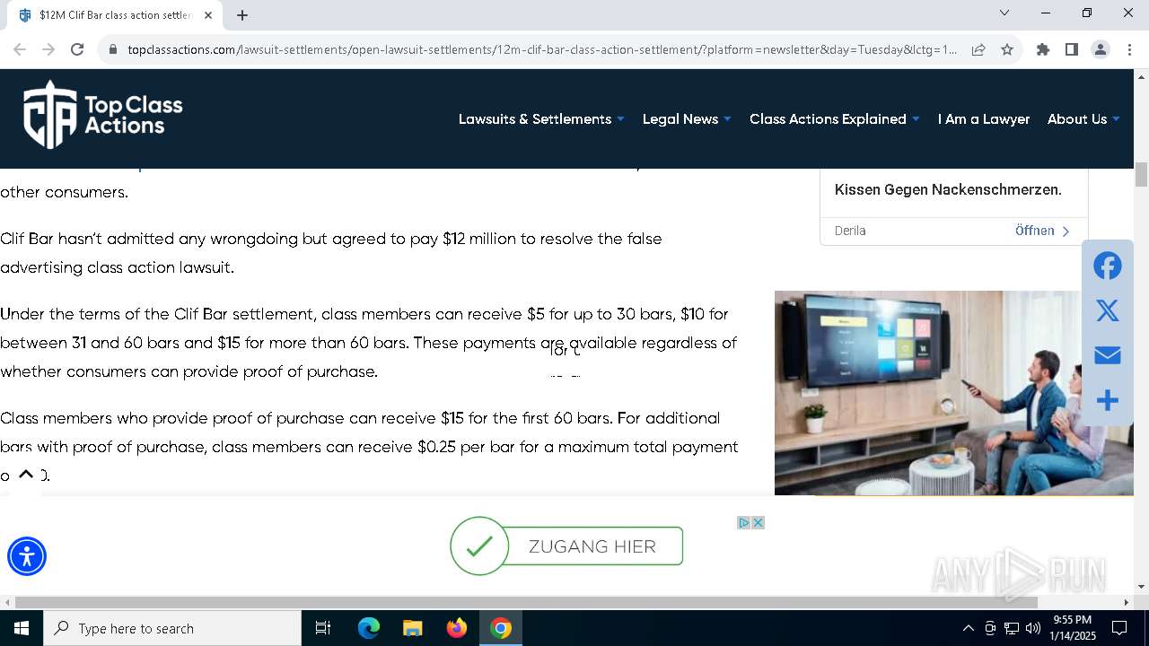Image resolution: width=1149 pixels, height=646 pixels.
Task: Expand Legal News menu
Action: point(687,118)
